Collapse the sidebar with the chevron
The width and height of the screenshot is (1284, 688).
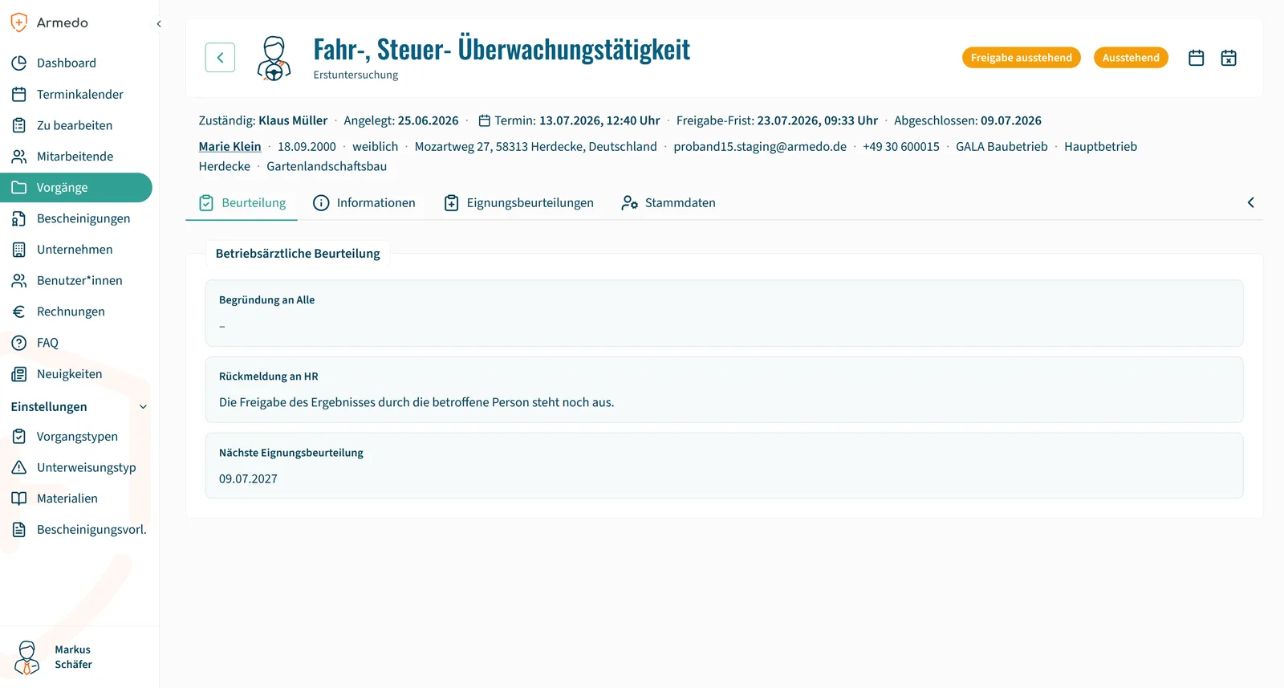click(x=159, y=24)
